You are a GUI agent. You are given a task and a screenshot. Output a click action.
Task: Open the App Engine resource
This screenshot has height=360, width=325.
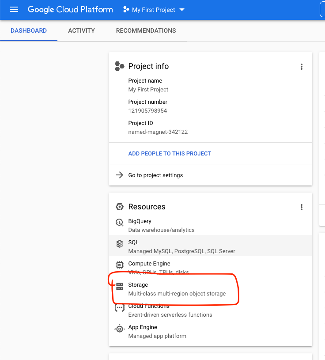211,330
